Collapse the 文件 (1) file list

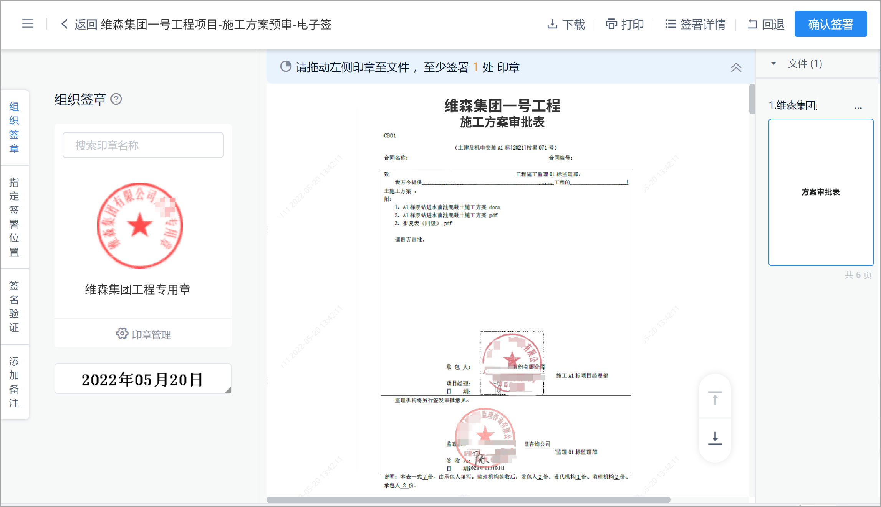coord(773,63)
